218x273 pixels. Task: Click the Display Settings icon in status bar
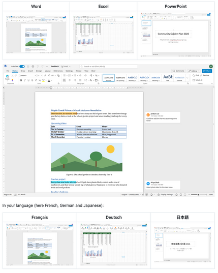point(159,195)
